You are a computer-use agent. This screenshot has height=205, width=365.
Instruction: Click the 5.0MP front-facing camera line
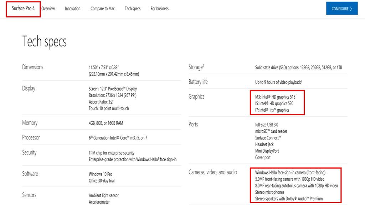290,179
